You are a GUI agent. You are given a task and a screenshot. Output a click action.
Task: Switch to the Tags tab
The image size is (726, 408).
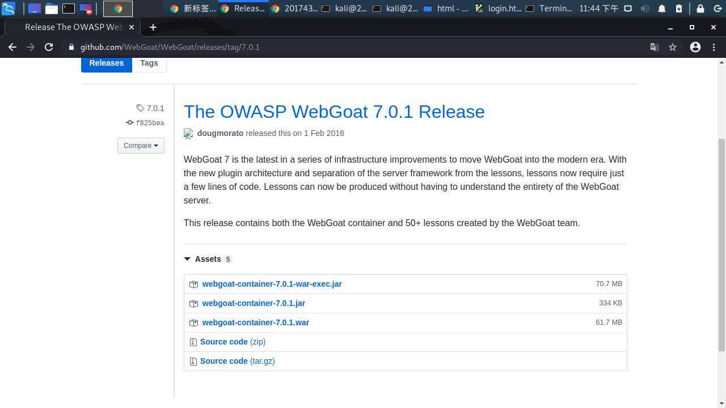[149, 63]
